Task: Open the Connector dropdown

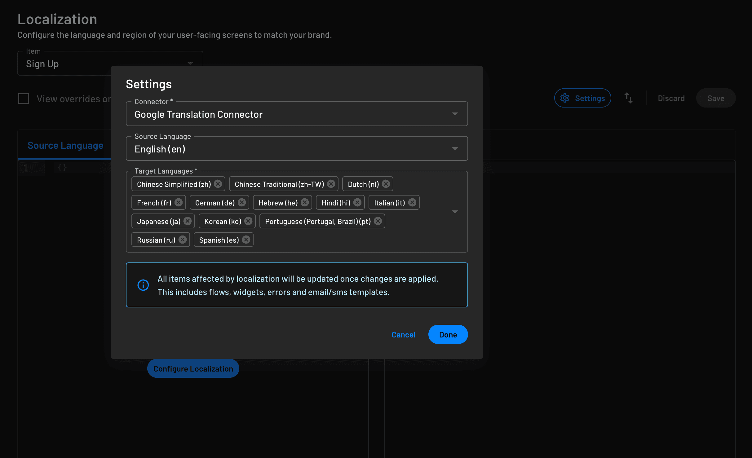Action: click(x=455, y=114)
